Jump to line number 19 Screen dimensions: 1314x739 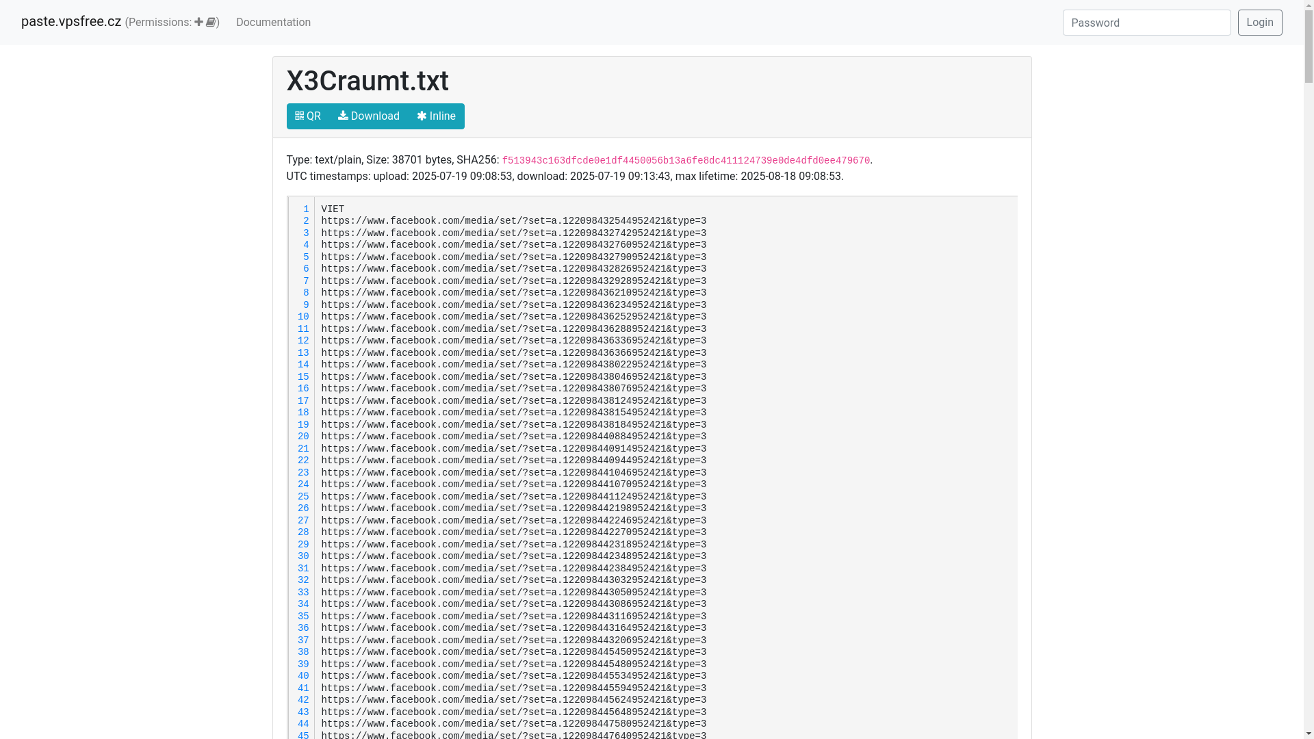coord(303,425)
